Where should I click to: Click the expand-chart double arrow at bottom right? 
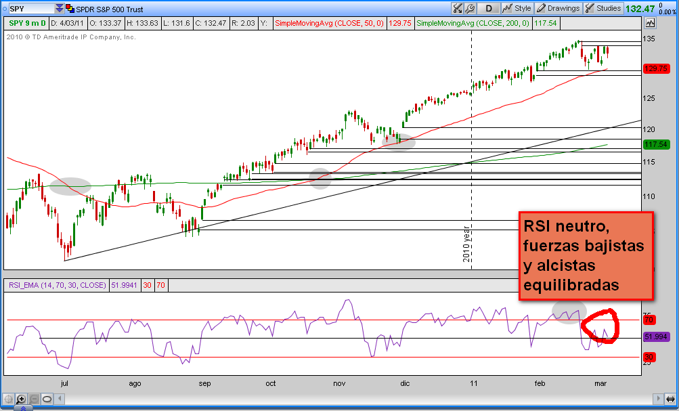coord(671,398)
